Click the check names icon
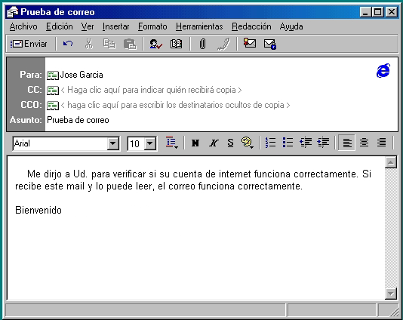Viewport: 403px width, 320px height. click(155, 44)
